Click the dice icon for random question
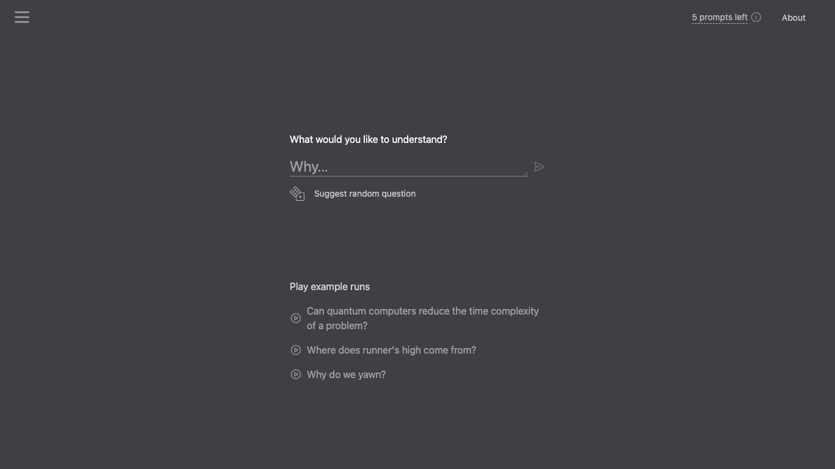Viewport: 835px width, 469px height. [x=297, y=194]
